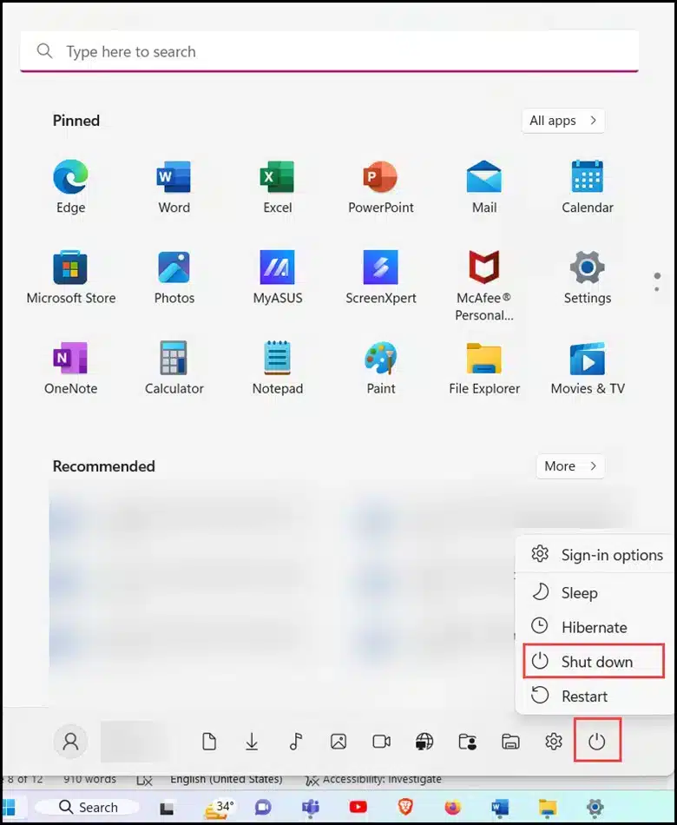Launch the Paint app
The width and height of the screenshot is (677, 825).
tap(381, 368)
